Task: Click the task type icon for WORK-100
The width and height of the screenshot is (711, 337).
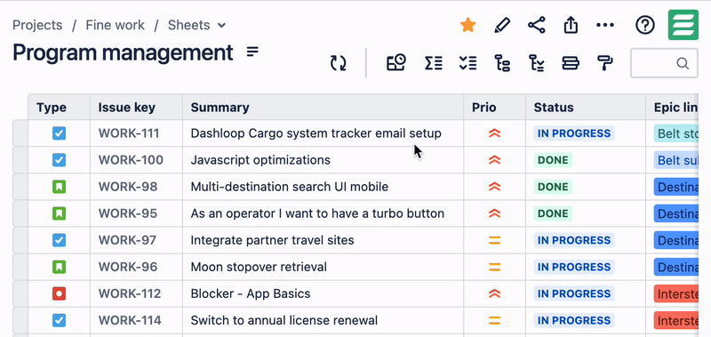Action: coord(59,160)
